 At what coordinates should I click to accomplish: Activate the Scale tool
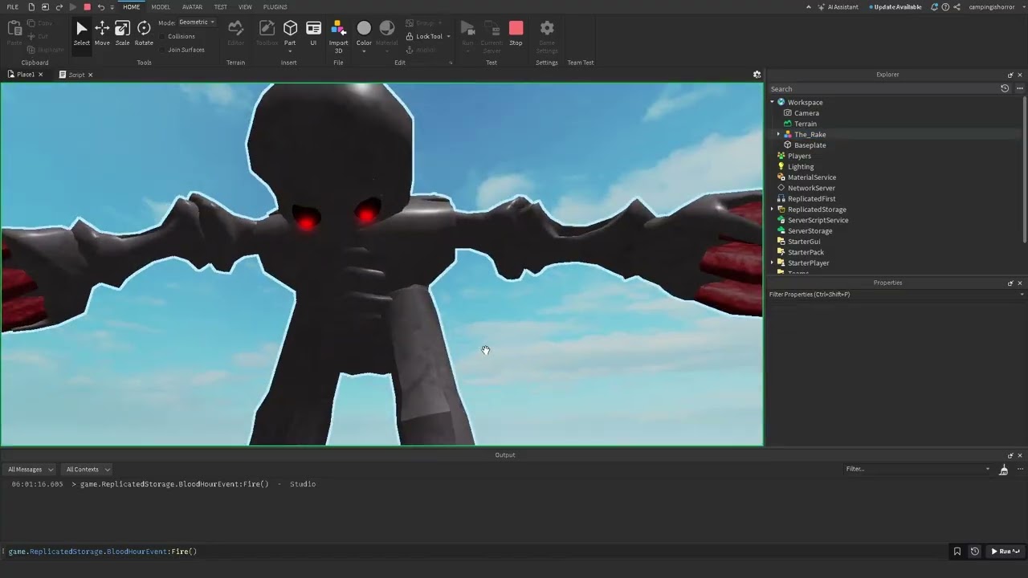pyautogui.click(x=122, y=34)
